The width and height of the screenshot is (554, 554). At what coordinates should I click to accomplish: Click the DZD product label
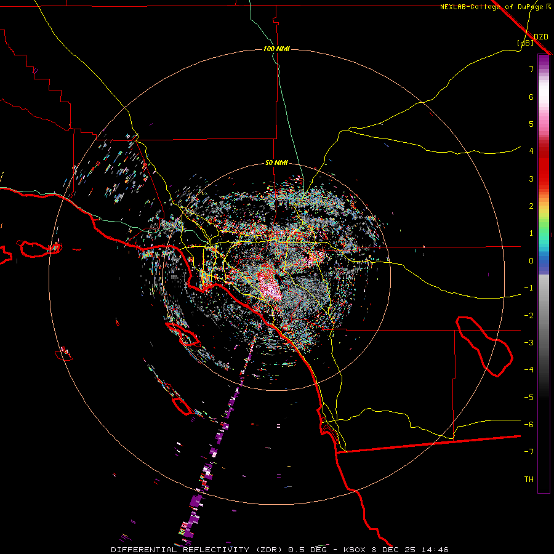point(541,37)
